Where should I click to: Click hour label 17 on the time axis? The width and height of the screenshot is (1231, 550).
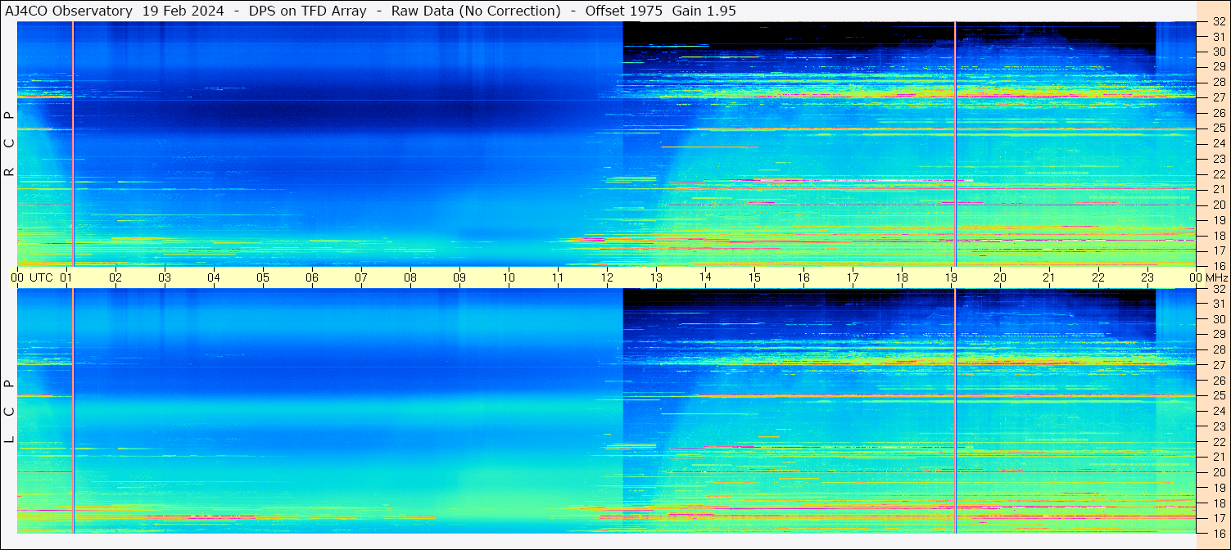click(x=853, y=277)
